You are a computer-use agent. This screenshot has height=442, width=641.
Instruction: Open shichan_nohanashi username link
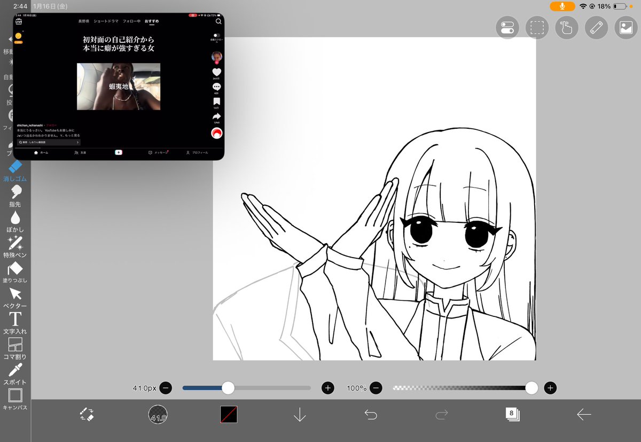pos(30,125)
